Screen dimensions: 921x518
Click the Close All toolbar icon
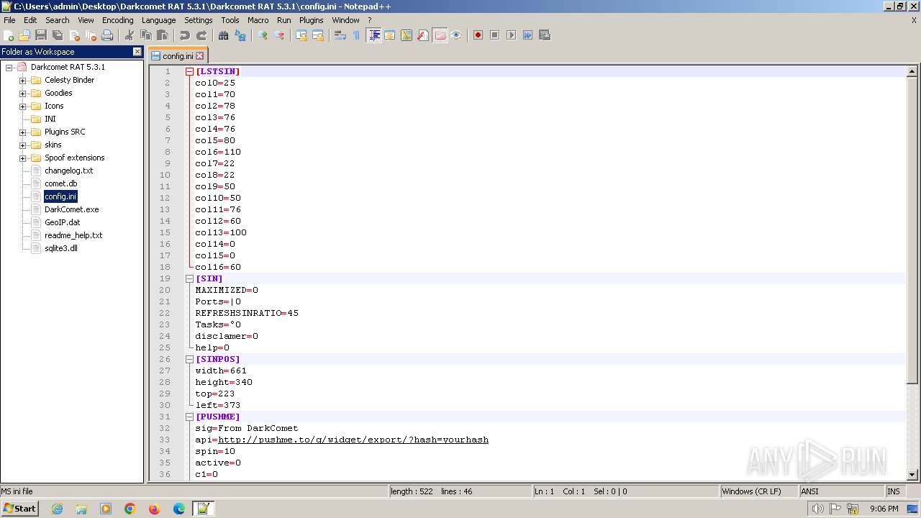(91, 35)
